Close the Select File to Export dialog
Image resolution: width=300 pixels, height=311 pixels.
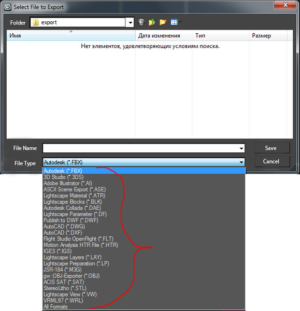pos(285,5)
